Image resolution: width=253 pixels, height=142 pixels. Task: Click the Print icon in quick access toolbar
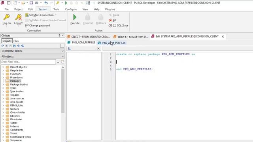coord(36,3)
